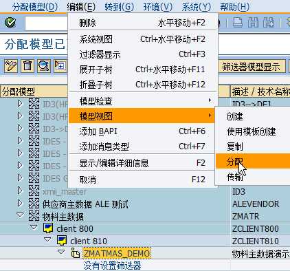
Task: Click the ZCLIENT800 technical name cell
Action: (256, 229)
